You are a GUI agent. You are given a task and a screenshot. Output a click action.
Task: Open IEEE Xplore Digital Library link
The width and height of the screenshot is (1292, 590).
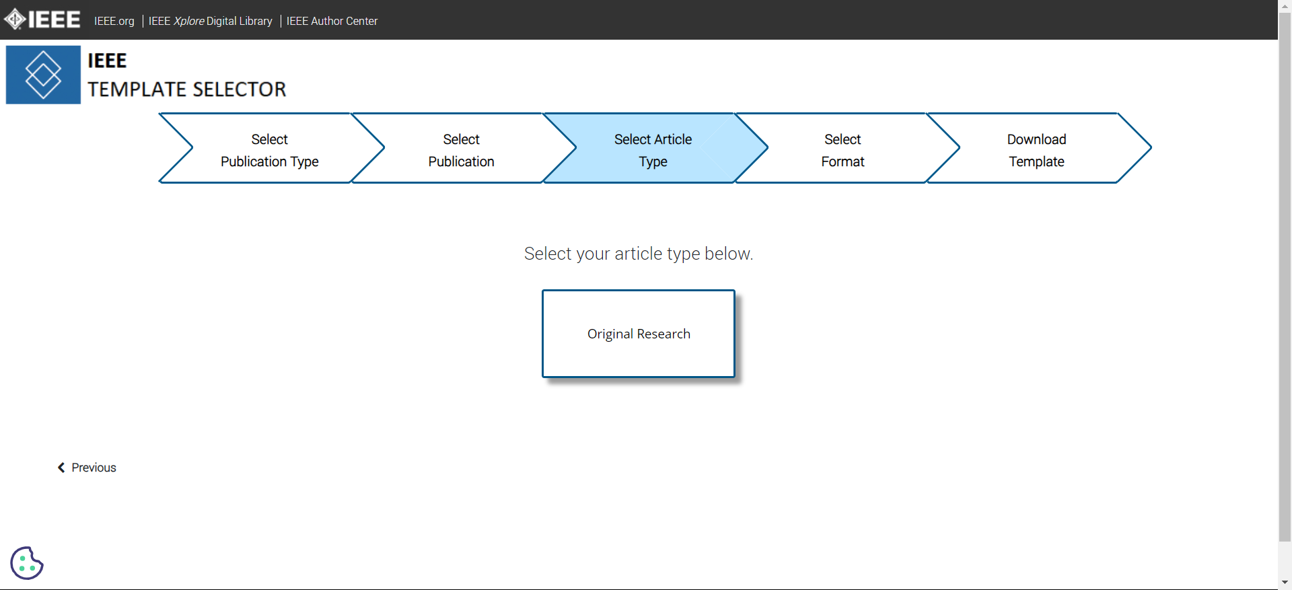pyautogui.click(x=210, y=21)
